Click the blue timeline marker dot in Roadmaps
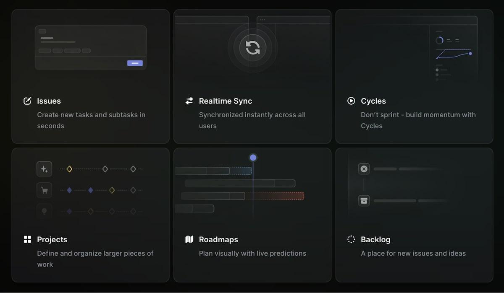 click(253, 158)
